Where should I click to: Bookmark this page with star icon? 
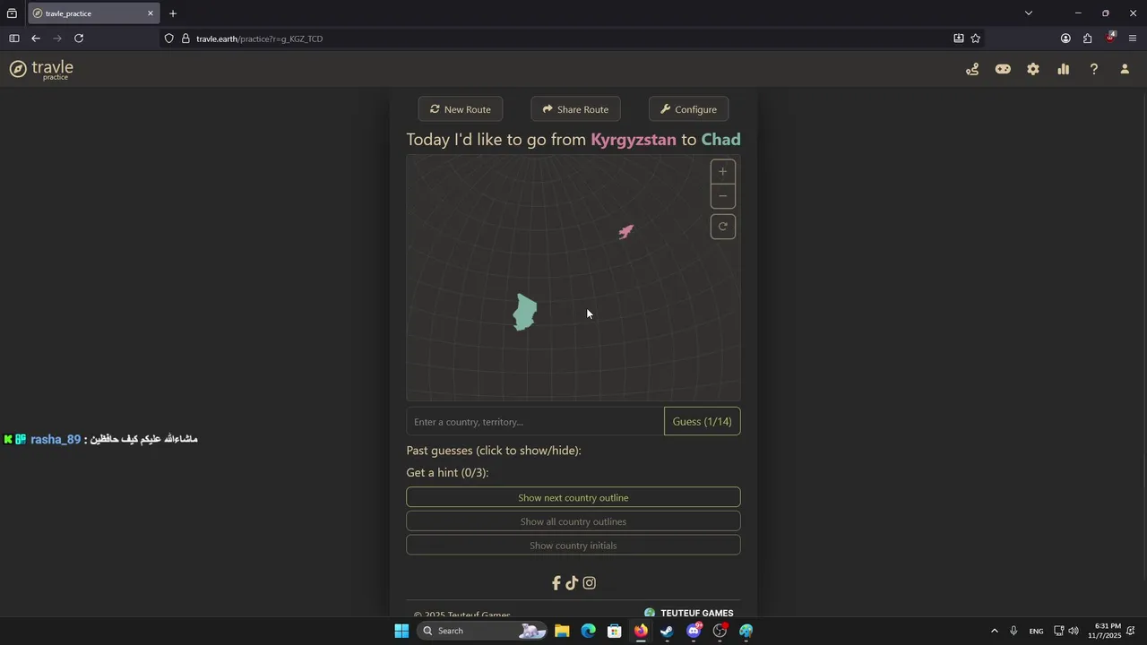click(x=976, y=39)
